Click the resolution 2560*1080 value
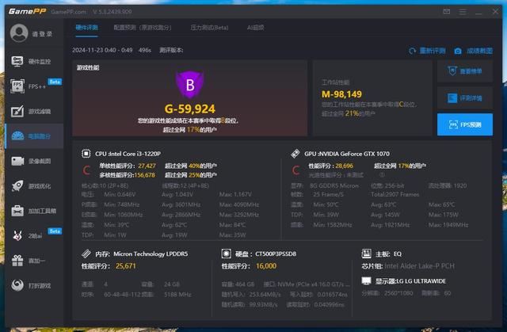 point(398,293)
